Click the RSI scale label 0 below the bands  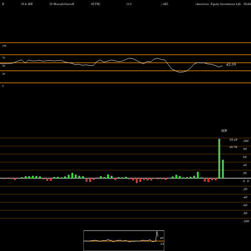click(3, 86)
